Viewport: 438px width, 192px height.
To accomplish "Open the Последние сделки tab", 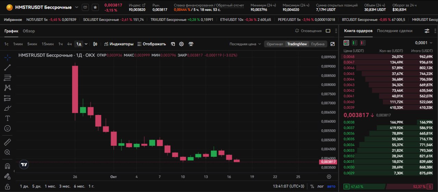I will 395,31.
